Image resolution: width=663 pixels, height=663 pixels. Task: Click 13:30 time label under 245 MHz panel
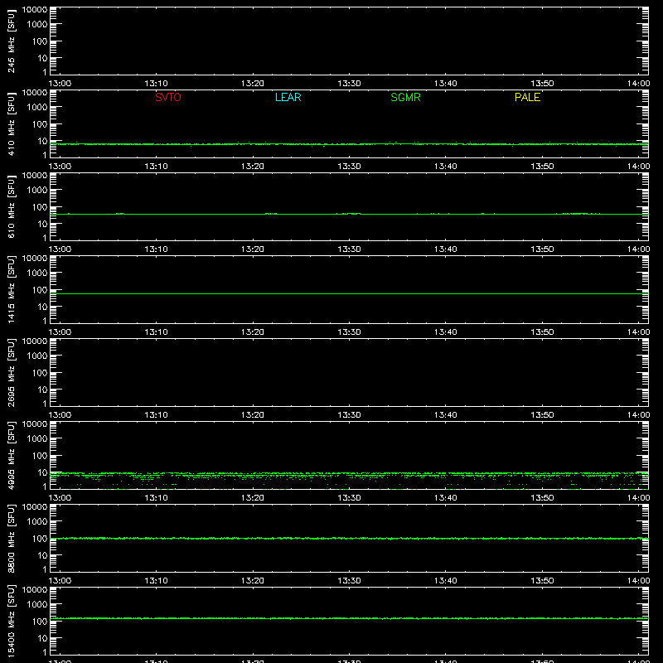[349, 84]
